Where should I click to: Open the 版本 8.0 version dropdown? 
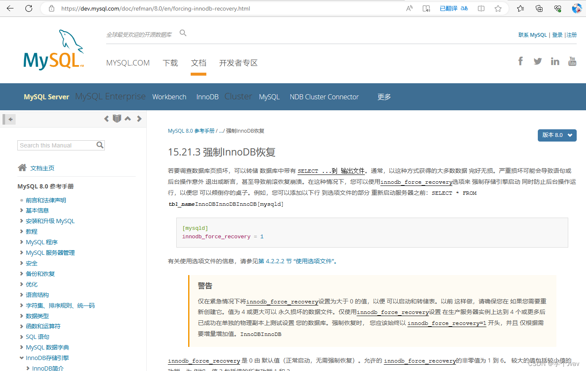[x=557, y=135]
